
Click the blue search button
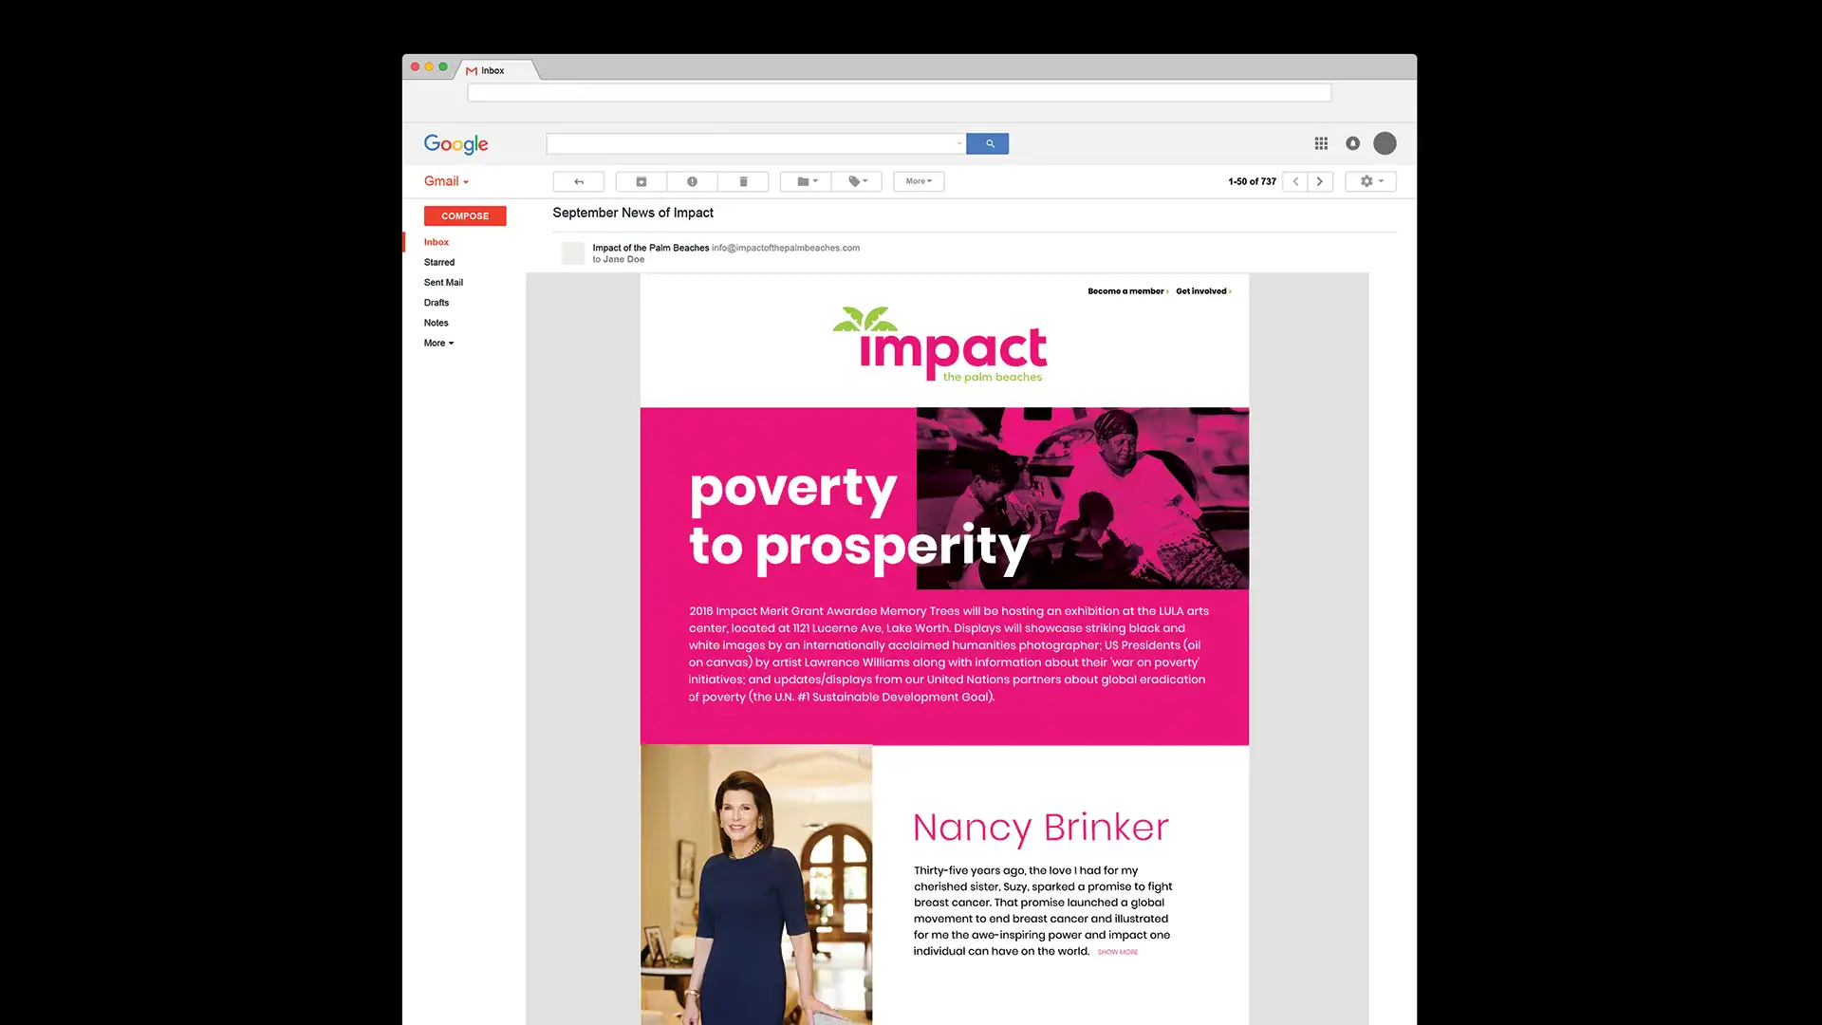coord(988,143)
